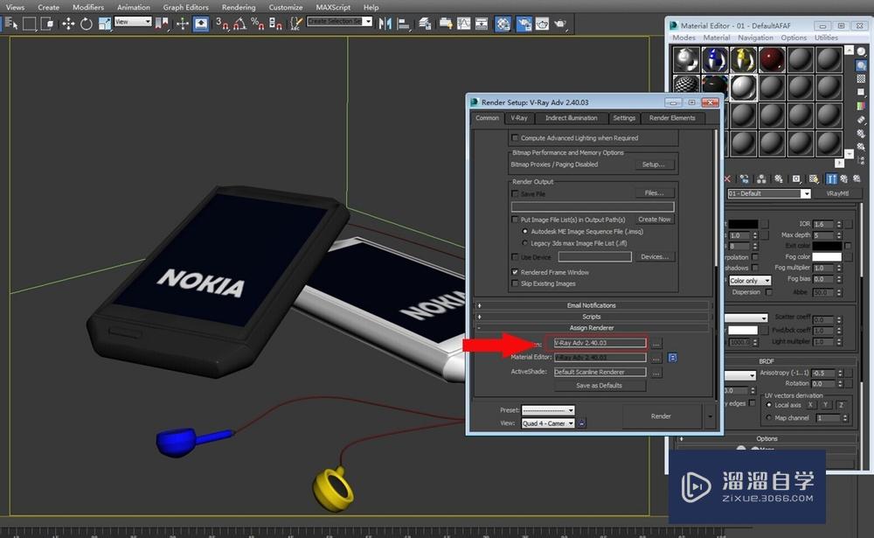Screen dimensions: 874x538
Task: Open the Curve Editor from toolbar
Action: (x=464, y=24)
